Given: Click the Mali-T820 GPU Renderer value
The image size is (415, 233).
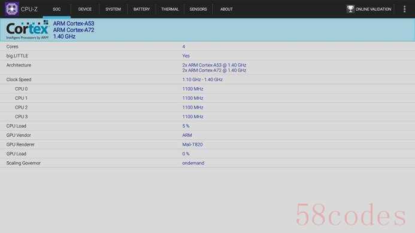Looking at the screenshot, I should coord(192,145).
